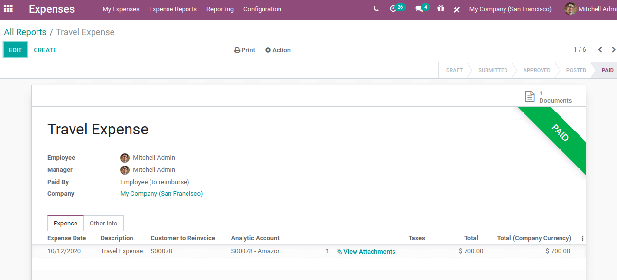This screenshot has height=280, width=617.
Task: Switch to the Other Info tab
Action: point(103,223)
